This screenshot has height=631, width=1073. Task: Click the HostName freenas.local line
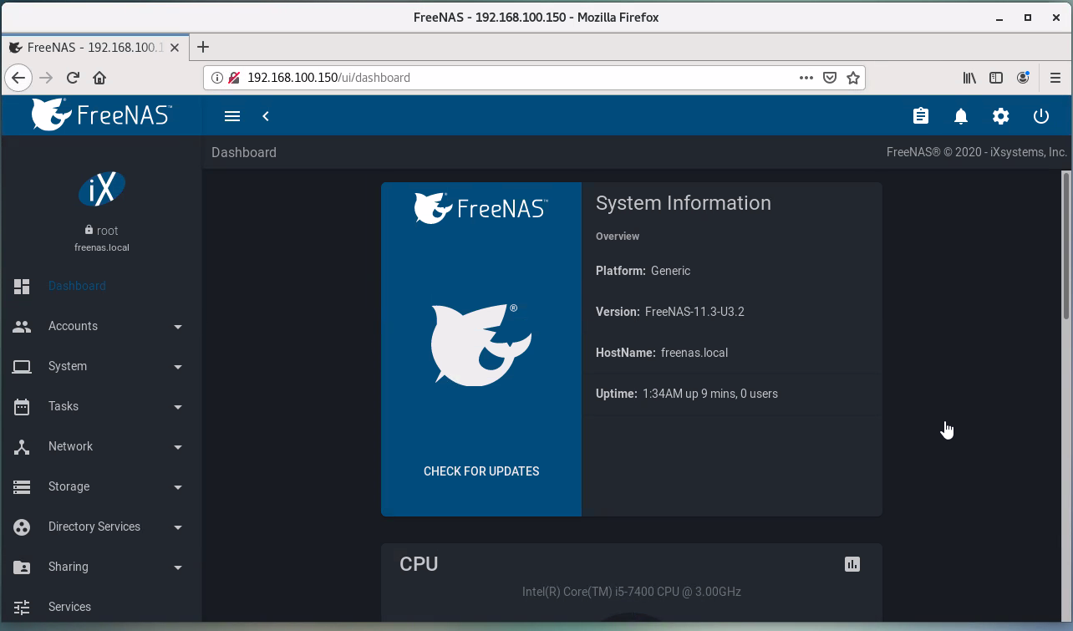pos(662,353)
